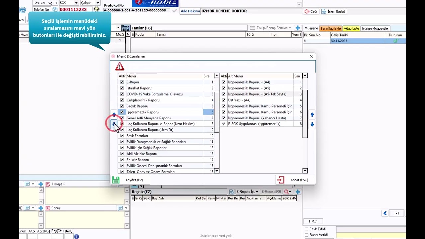Open the Çalışan dropdown

tap(98, 3)
